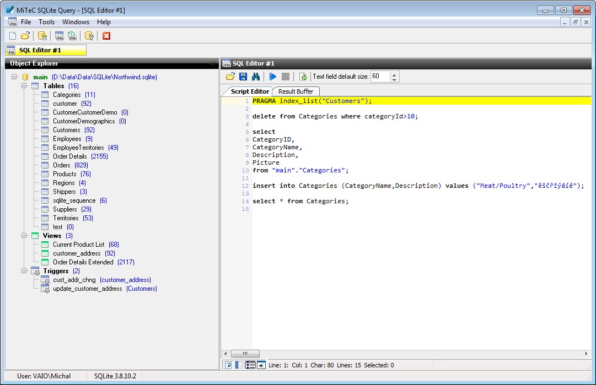The width and height of the screenshot is (596, 385).
Task: Switch to the Result Buffer tab
Action: [296, 91]
